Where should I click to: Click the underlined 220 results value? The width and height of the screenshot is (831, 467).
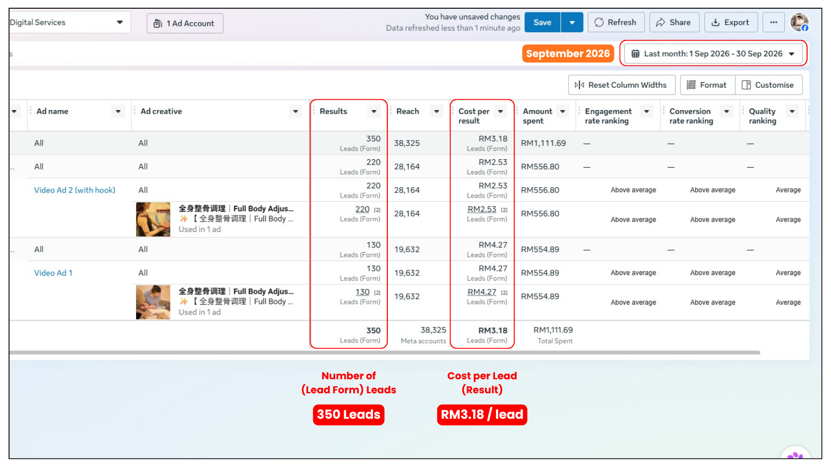pos(363,209)
